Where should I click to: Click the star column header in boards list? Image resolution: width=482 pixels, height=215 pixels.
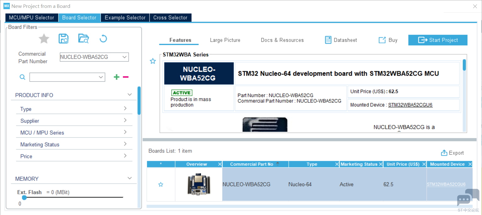161,164
